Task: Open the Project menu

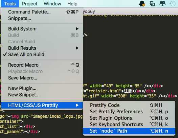Action: (30, 4)
